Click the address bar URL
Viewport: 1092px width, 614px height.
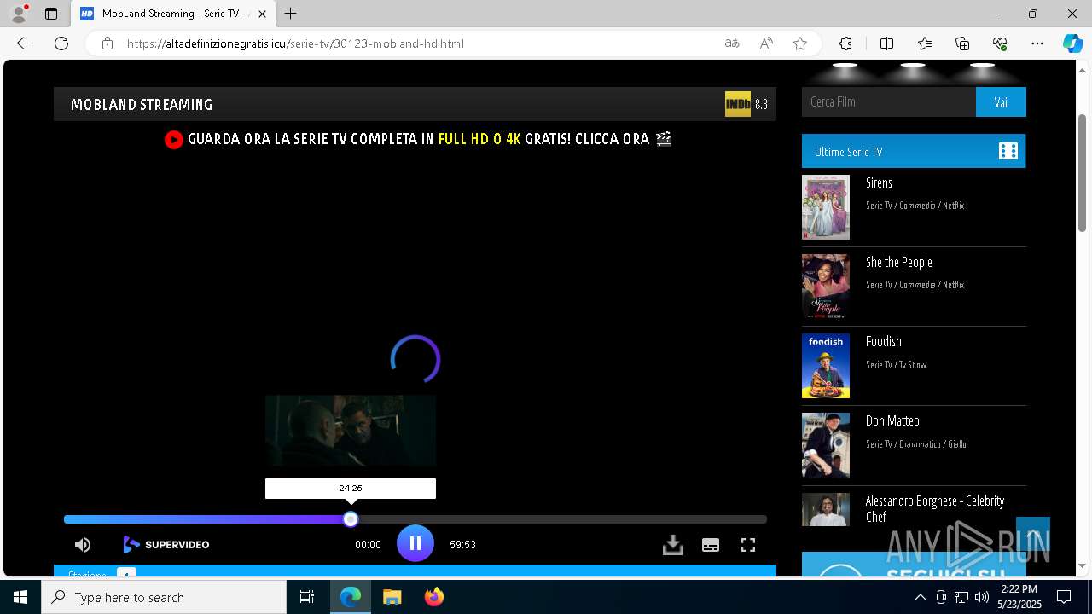[x=295, y=43]
